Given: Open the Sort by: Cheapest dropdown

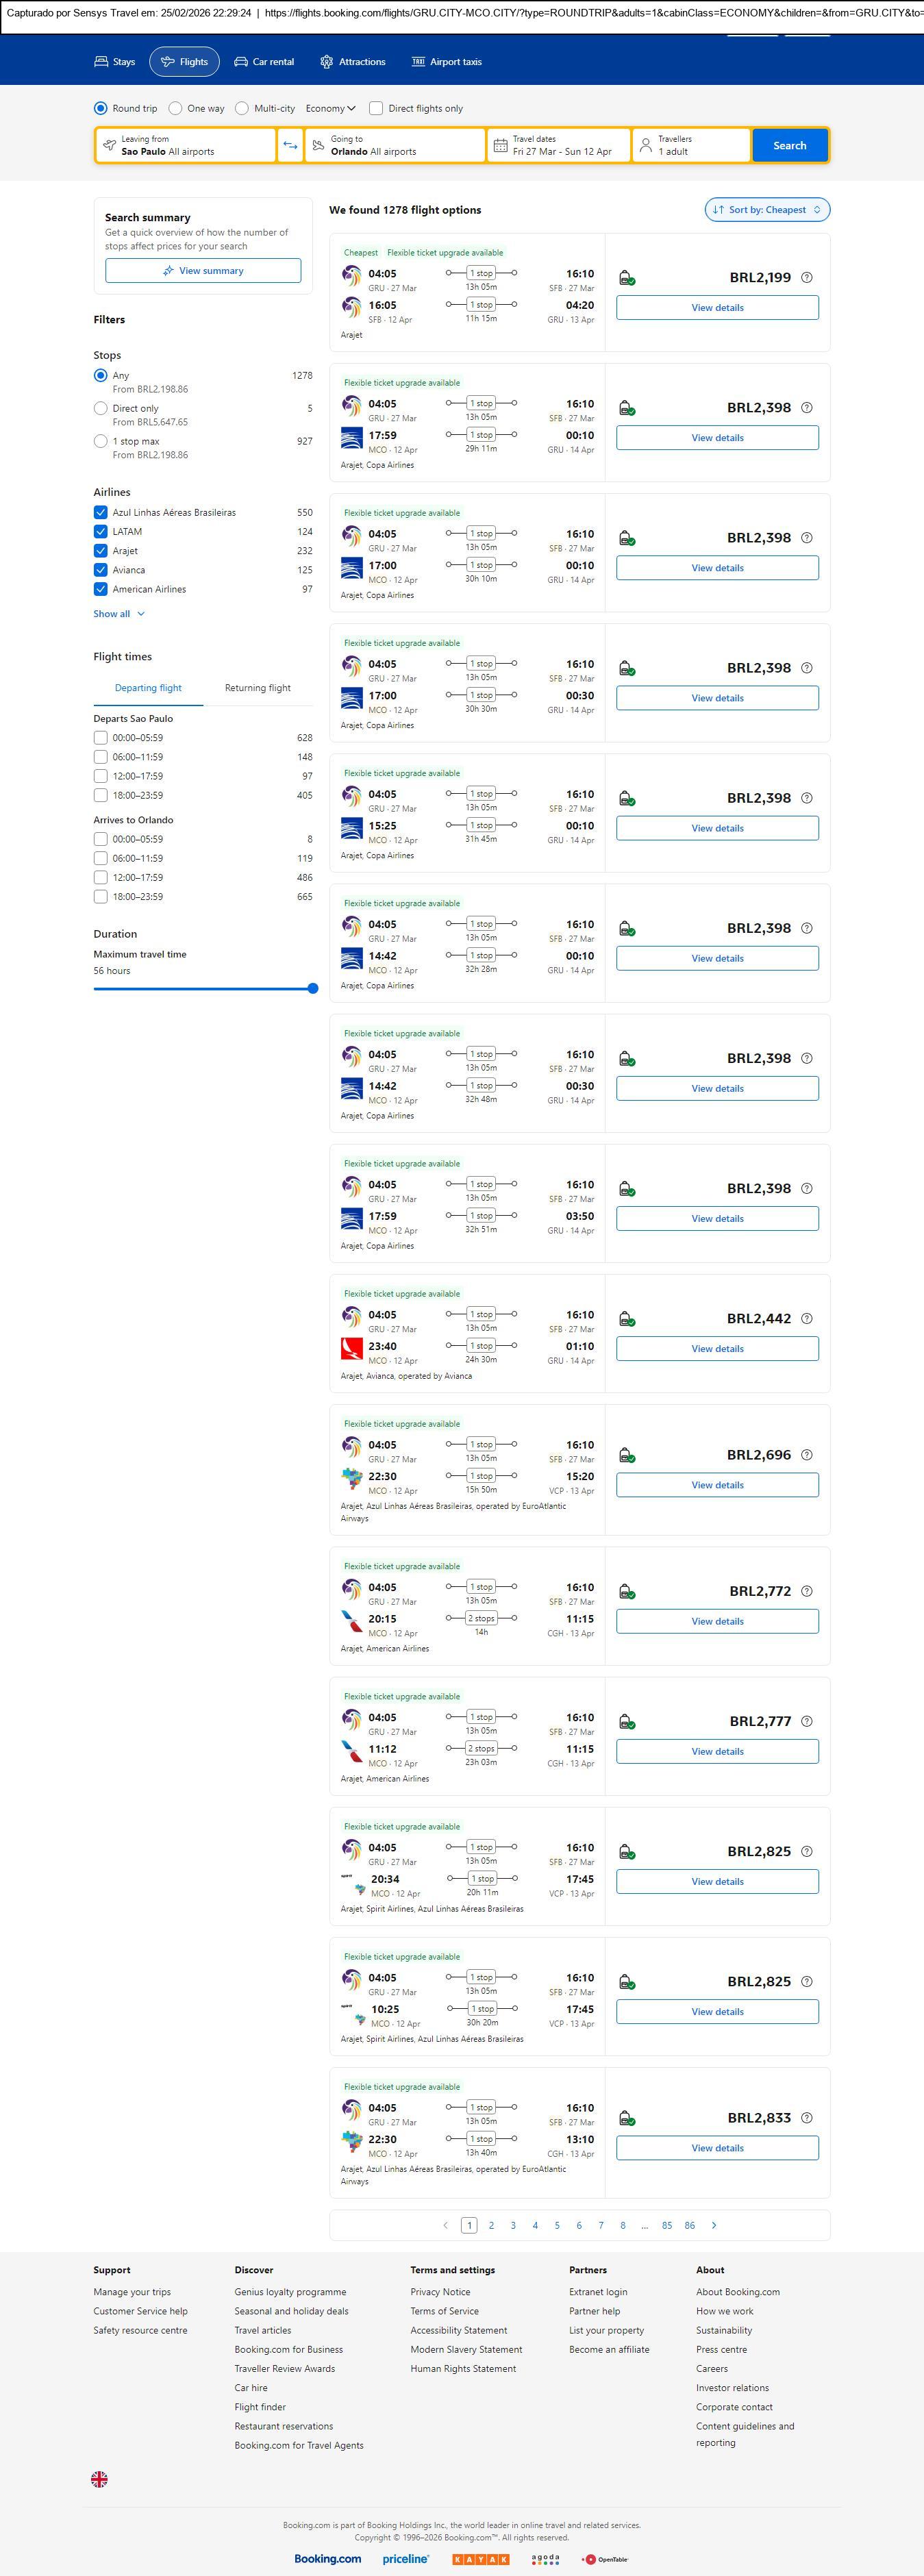Looking at the screenshot, I should click(767, 210).
